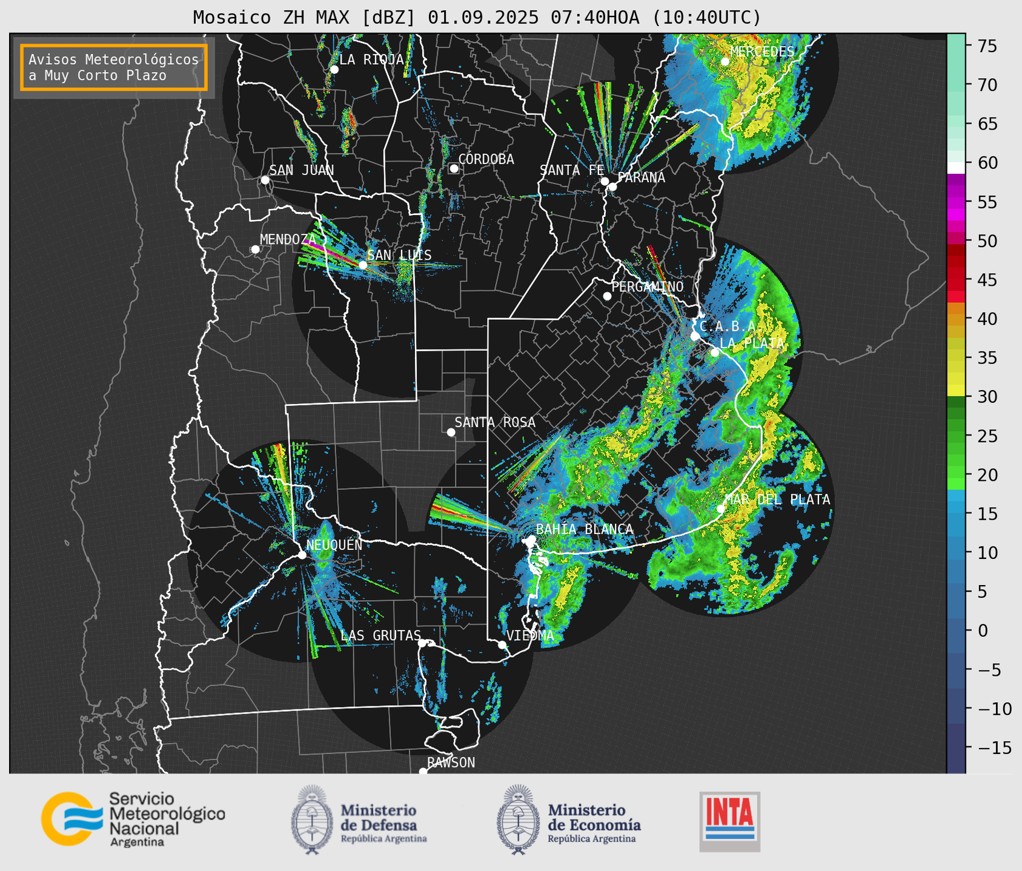Click the RAWSON city marker dot

pyautogui.click(x=423, y=772)
